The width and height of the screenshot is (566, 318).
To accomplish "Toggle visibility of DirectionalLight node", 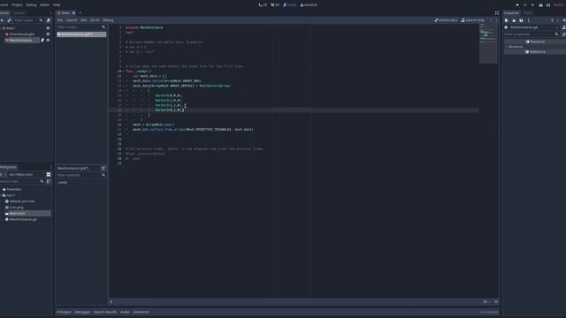I will (48, 34).
